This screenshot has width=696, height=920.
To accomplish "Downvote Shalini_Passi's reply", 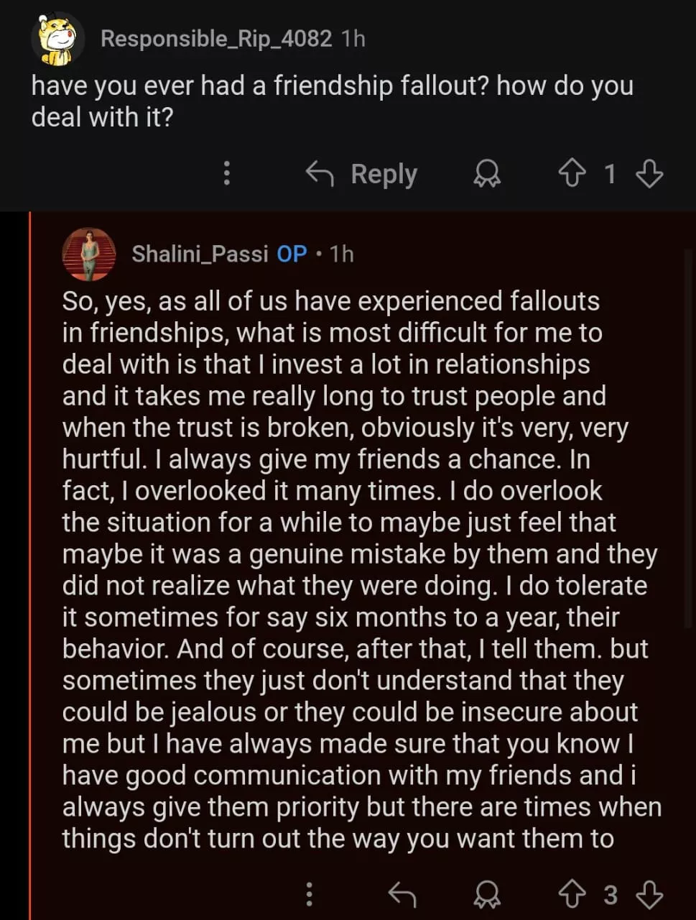I will coord(649,895).
